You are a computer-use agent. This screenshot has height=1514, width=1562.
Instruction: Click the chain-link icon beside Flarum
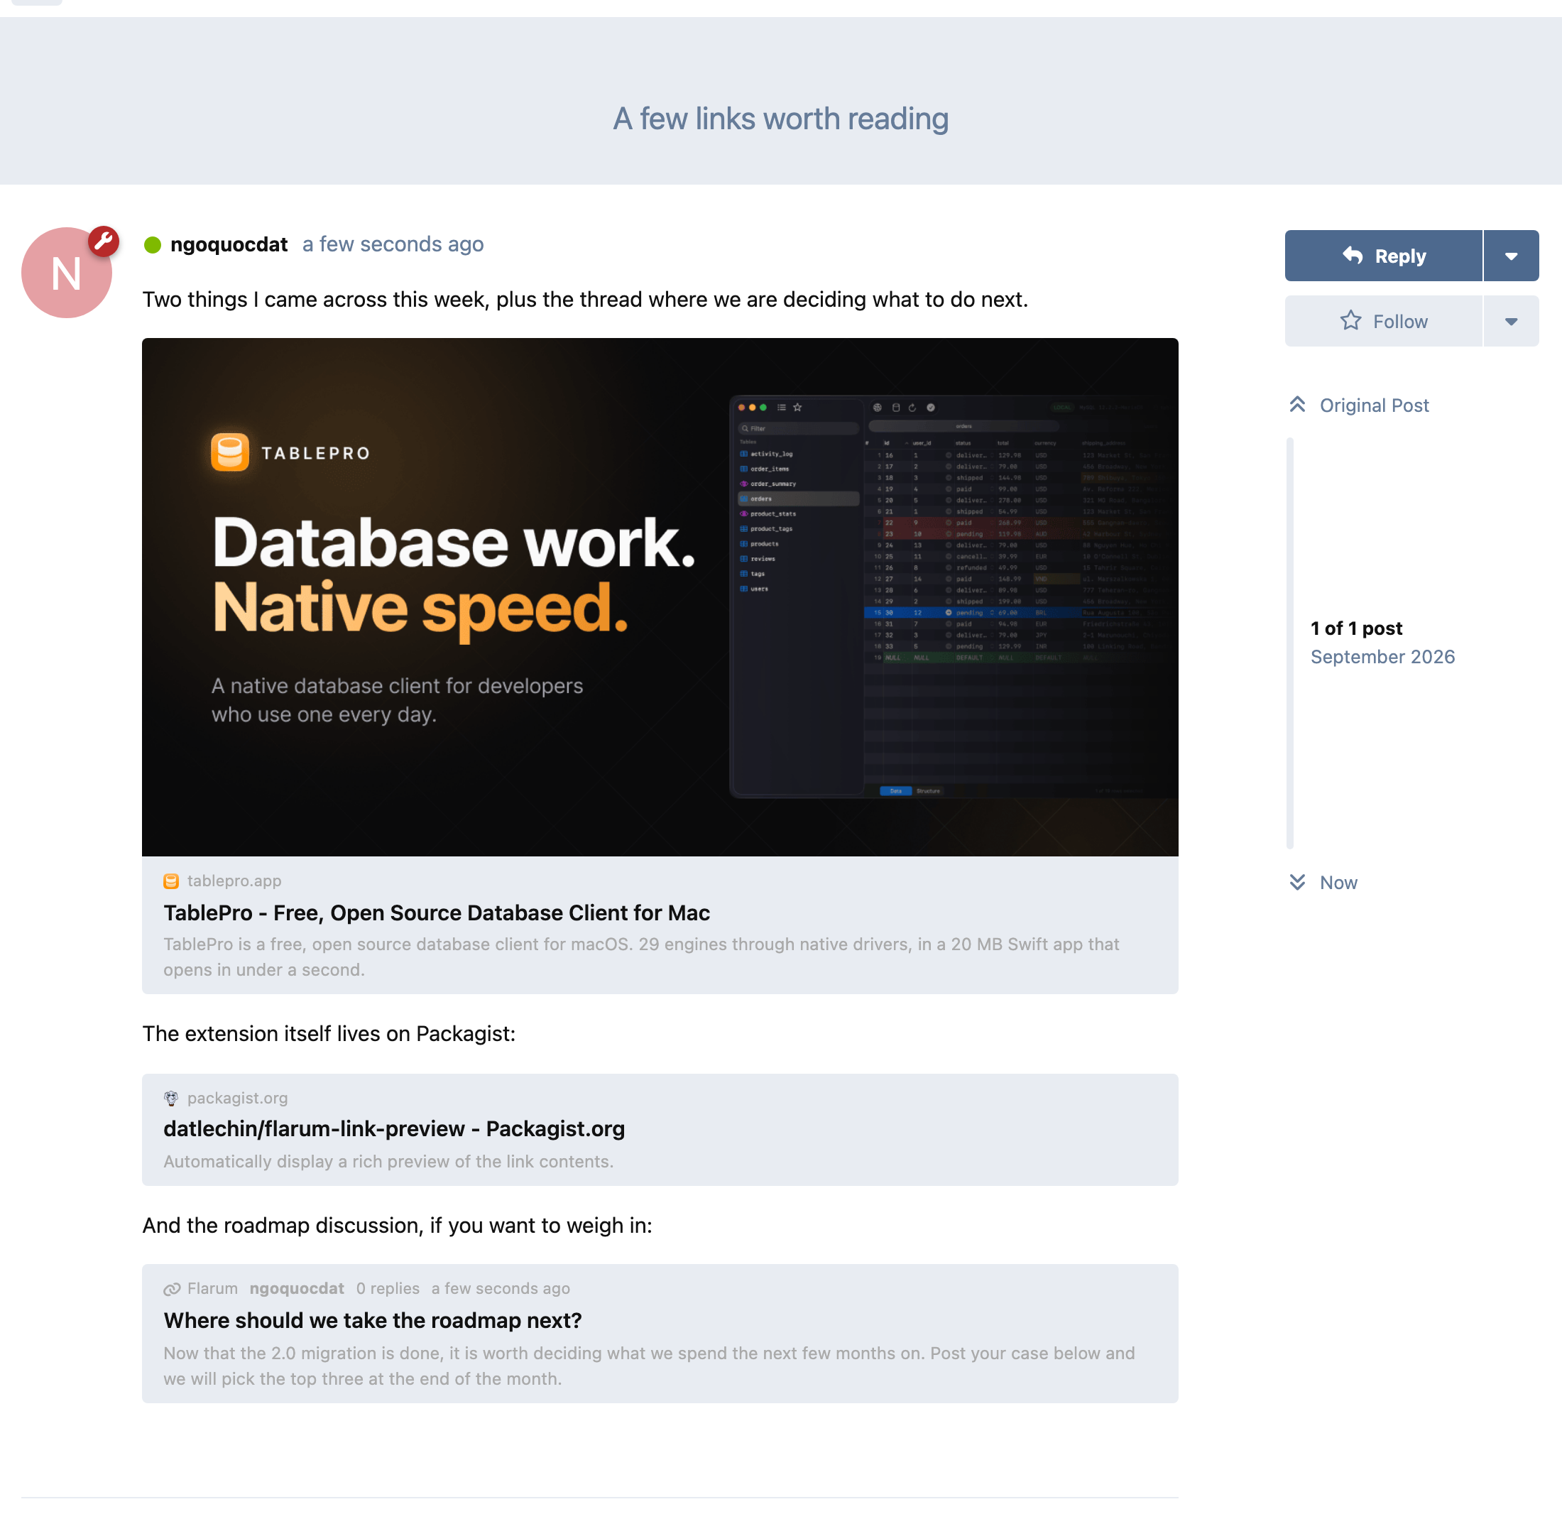click(172, 1288)
